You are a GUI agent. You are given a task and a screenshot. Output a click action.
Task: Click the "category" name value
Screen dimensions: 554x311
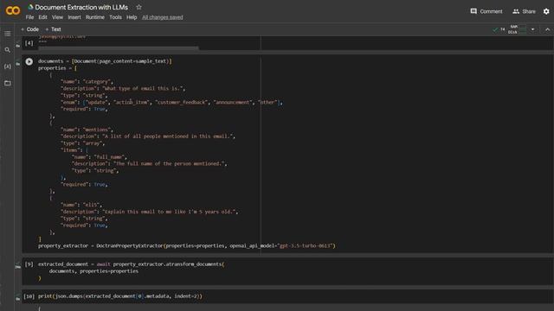pos(97,82)
